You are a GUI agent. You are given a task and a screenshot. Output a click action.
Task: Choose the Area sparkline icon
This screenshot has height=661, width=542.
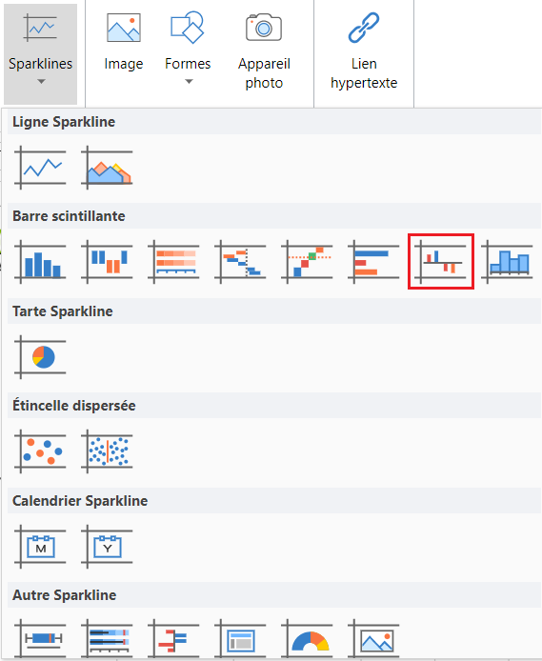107,168
